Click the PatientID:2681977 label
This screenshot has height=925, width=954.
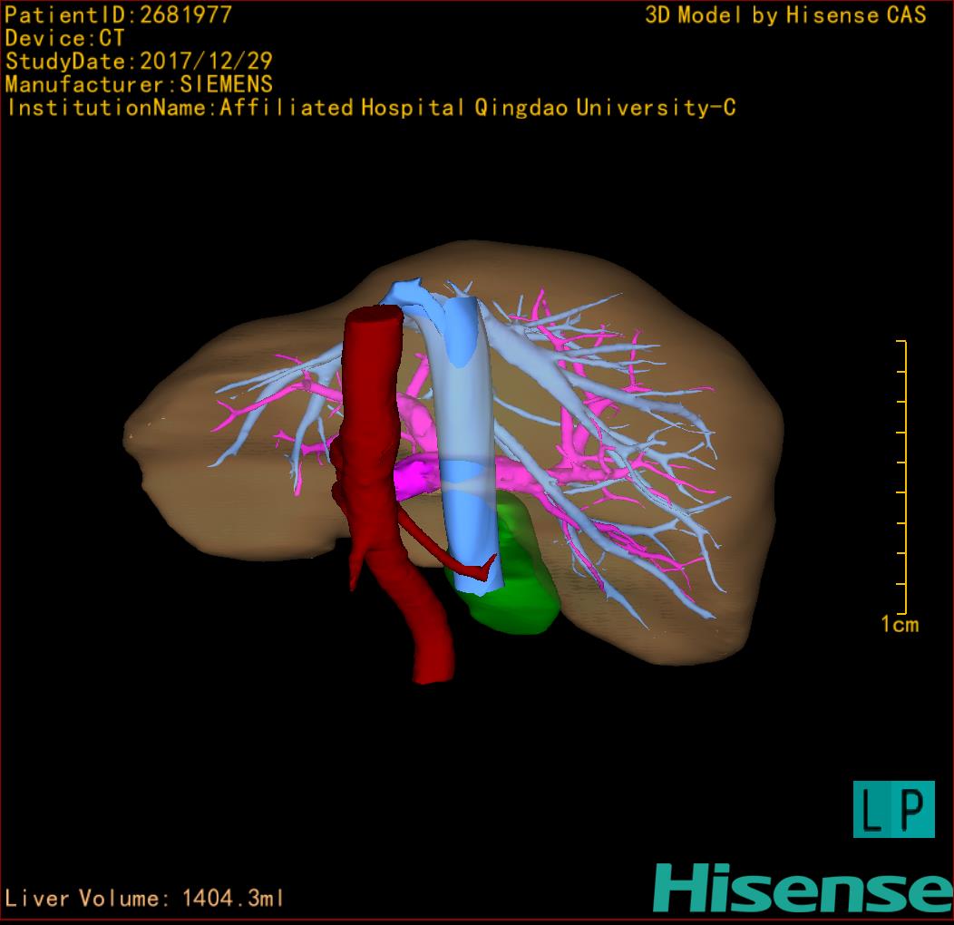click(x=119, y=15)
